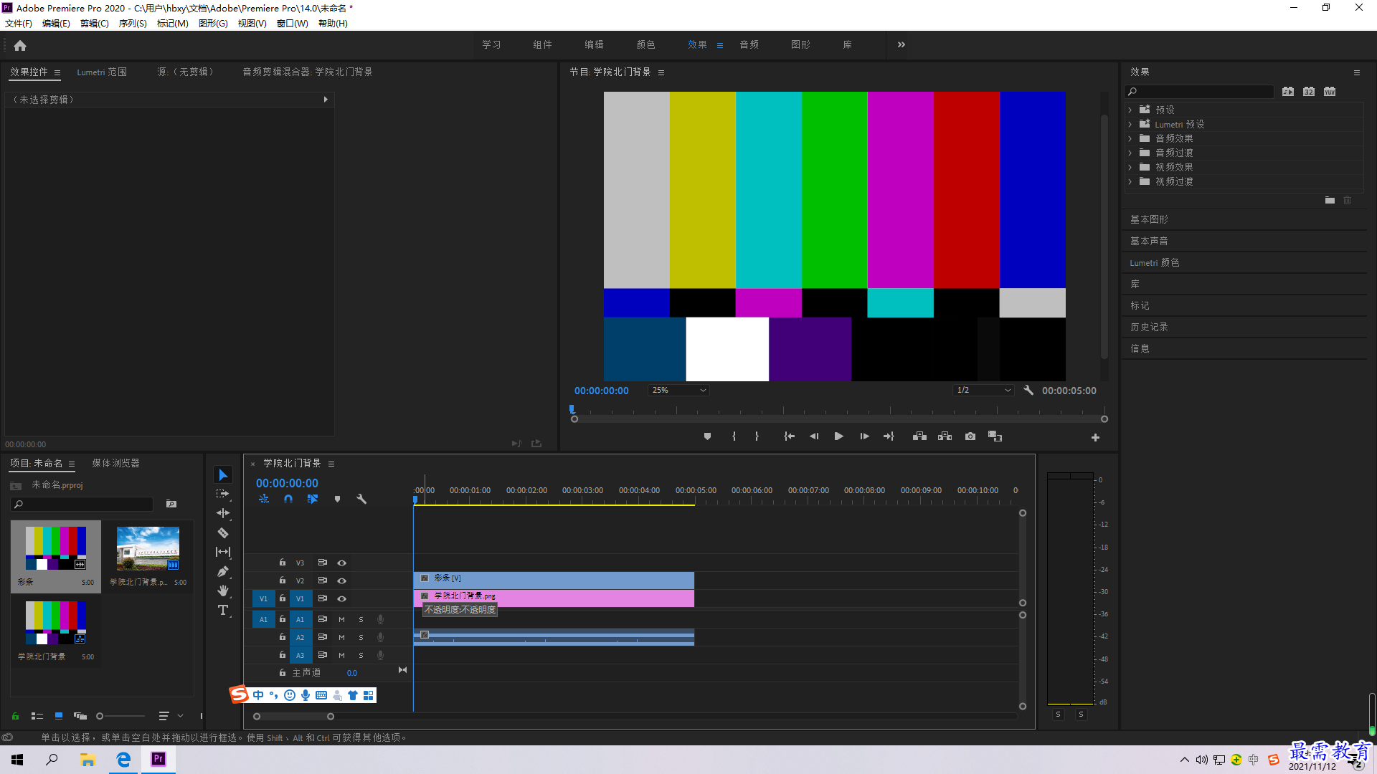Open the Lumetri 颜色 panel
This screenshot has height=774, width=1377.
point(1155,262)
